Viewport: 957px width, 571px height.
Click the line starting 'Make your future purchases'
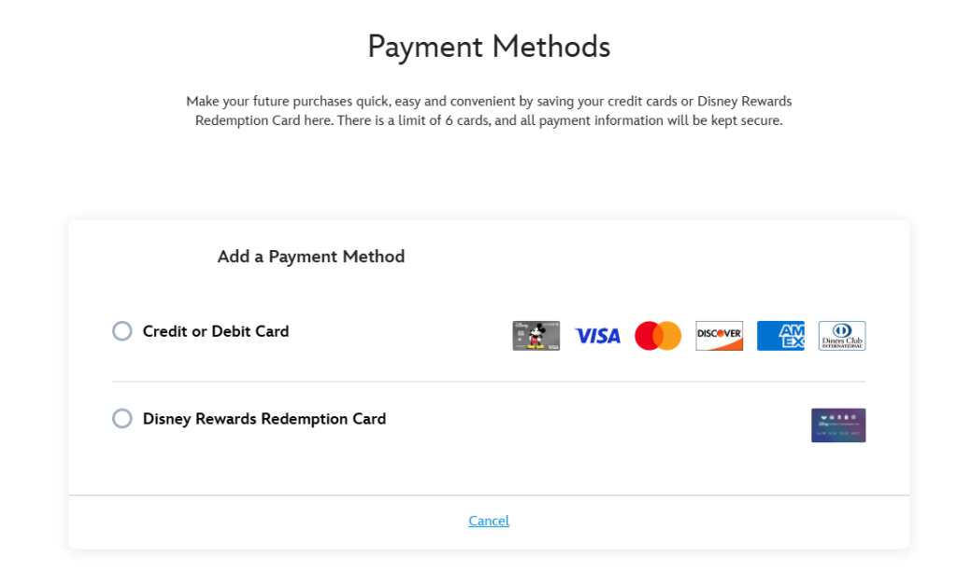[x=489, y=101]
